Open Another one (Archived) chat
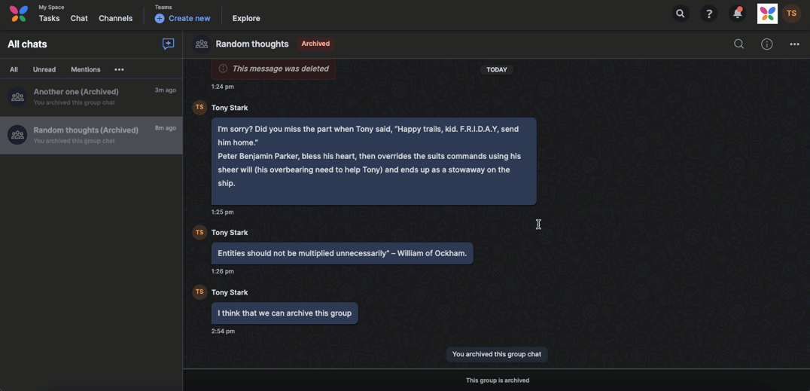The image size is (810, 391). [x=91, y=96]
